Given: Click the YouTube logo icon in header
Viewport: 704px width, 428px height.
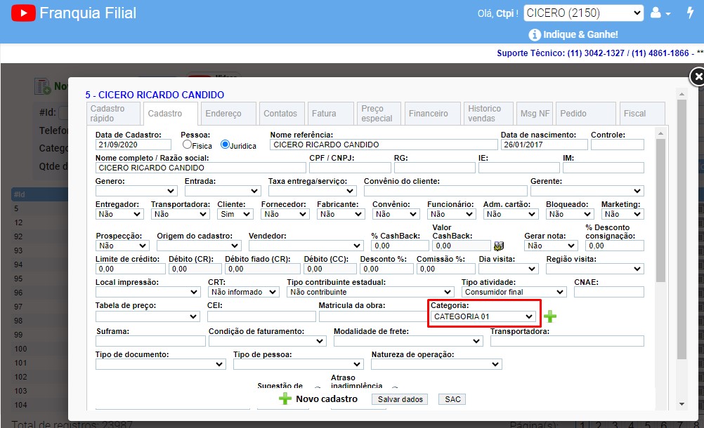Looking at the screenshot, I should click(23, 13).
